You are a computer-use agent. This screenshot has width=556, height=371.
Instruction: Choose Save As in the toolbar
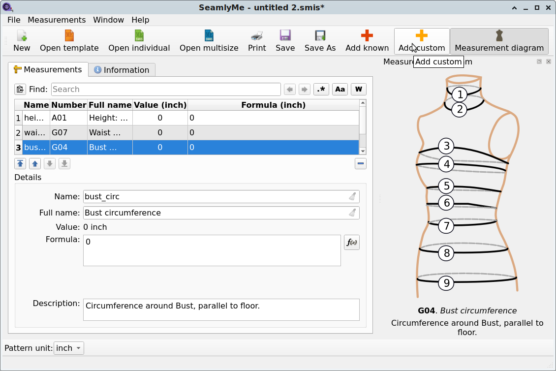coord(320,41)
